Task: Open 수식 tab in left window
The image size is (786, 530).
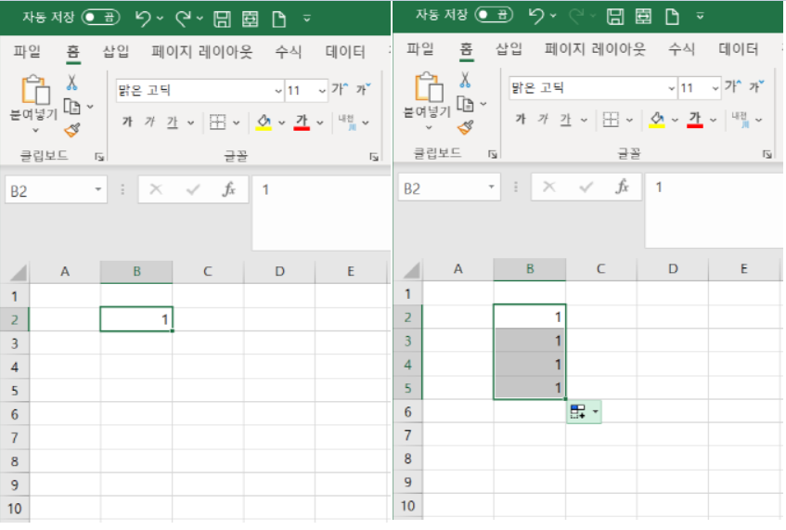Action: coord(289,51)
